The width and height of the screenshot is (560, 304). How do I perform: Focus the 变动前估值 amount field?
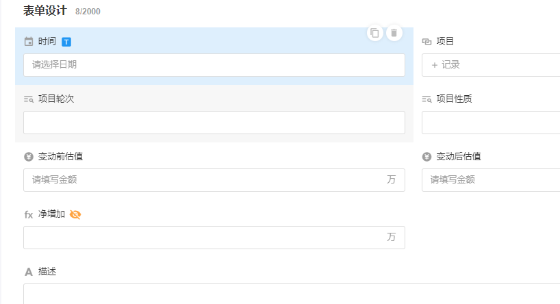pos(205,180)
